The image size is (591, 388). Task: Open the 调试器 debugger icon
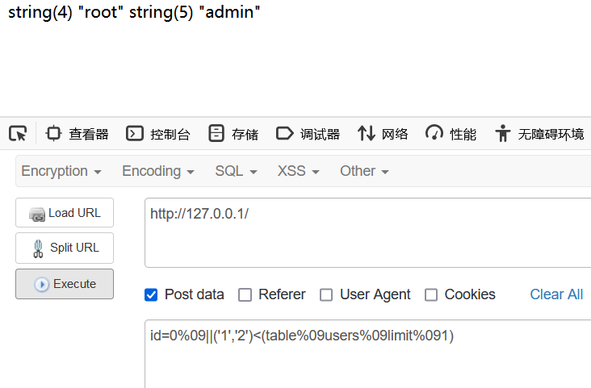tap(284, 133)
